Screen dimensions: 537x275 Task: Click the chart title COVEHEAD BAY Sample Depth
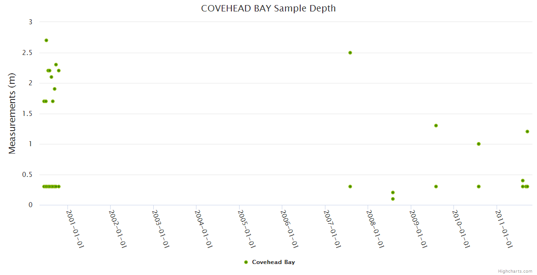click(x=268, y=8)
